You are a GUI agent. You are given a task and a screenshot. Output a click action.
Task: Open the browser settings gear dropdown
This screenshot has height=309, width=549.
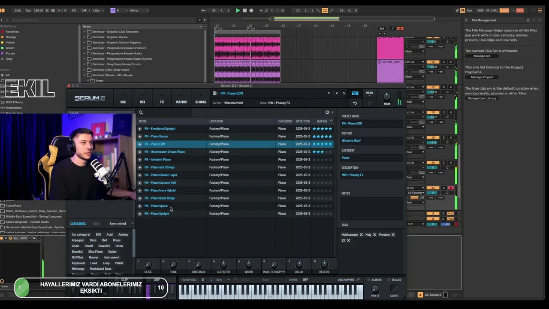point(329,112)
